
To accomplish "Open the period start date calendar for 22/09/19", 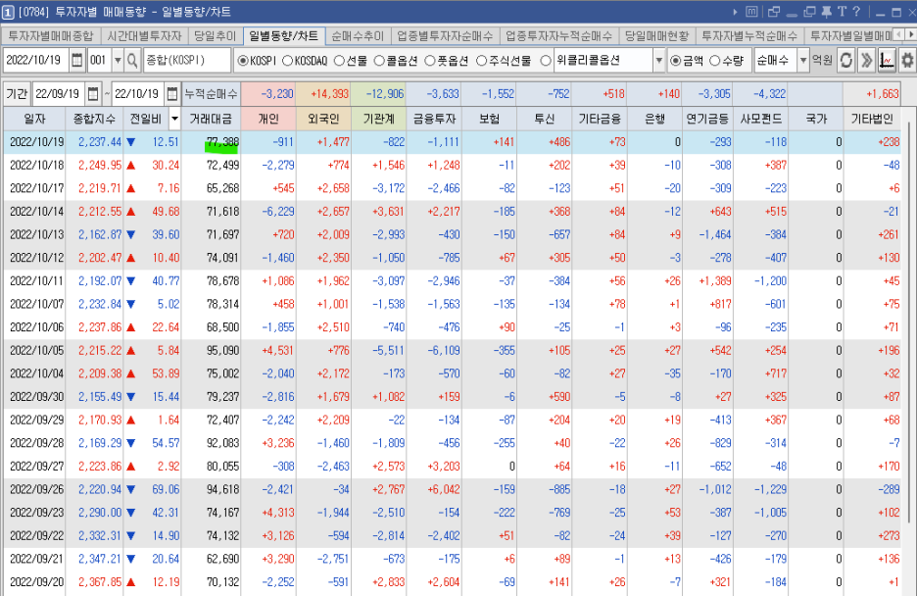I will (x=93, y=93).
